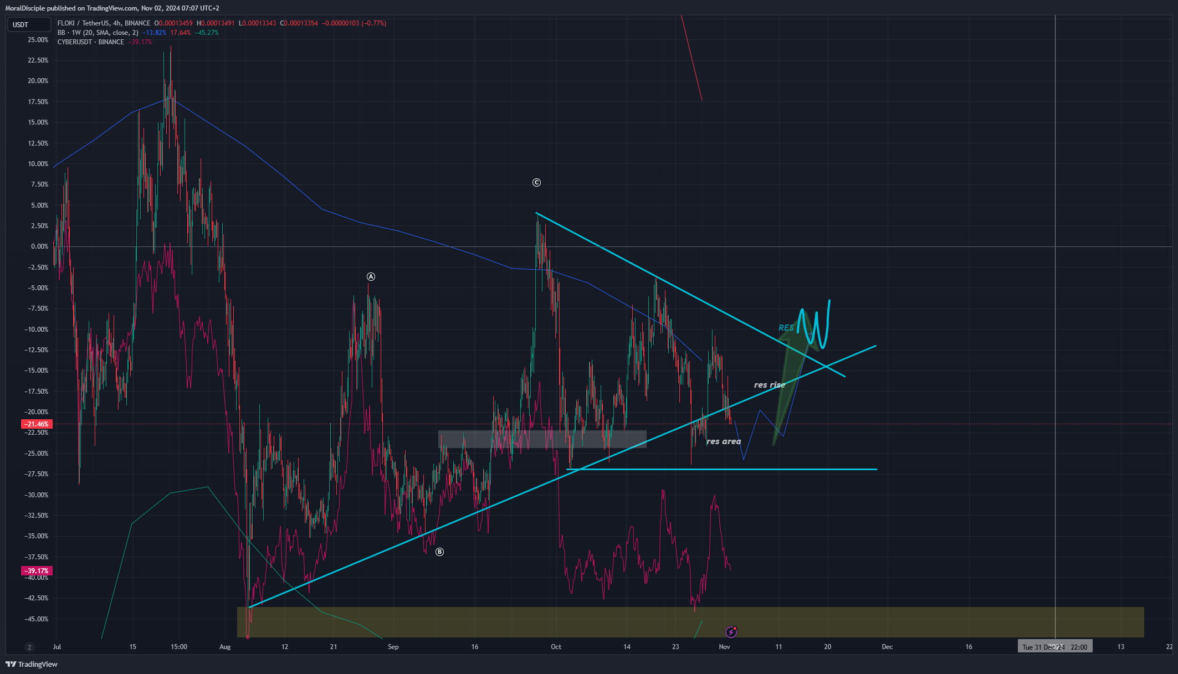This screenshot has width=1178, height=674.
Task: Click the 'RES' annotation text
Action: (786, 328)
